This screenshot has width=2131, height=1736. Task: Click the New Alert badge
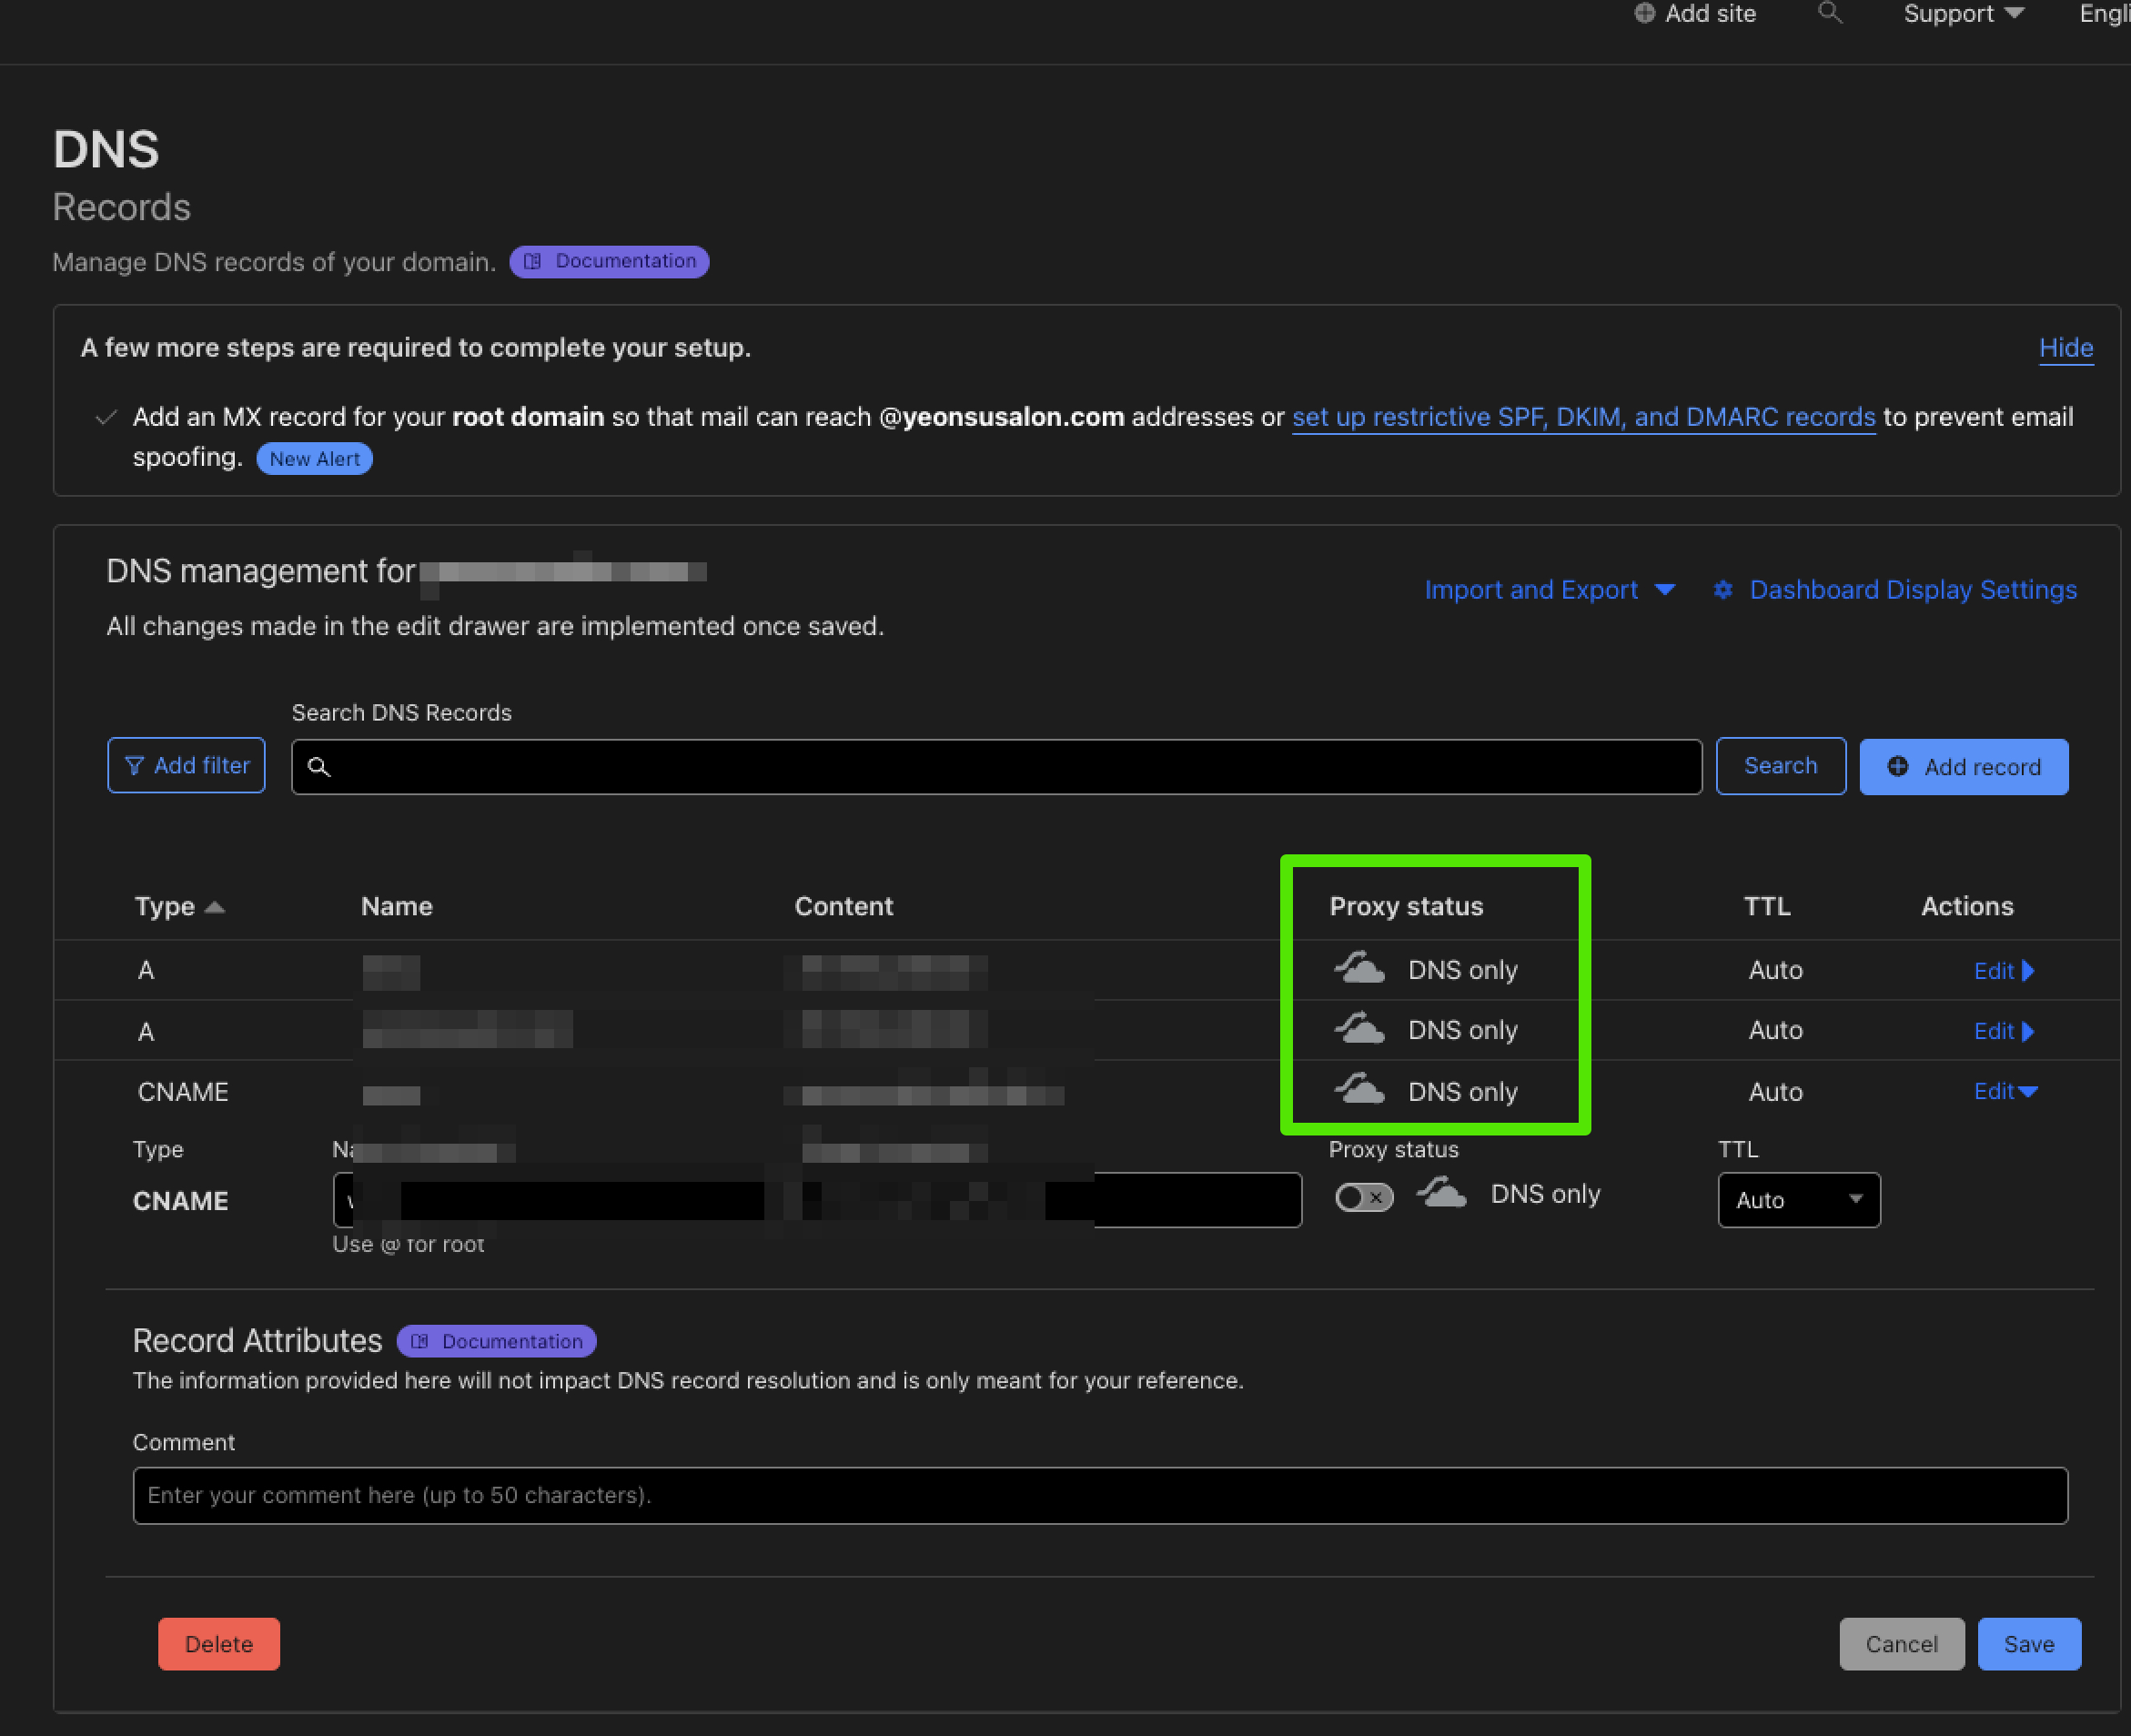point(314,458)
